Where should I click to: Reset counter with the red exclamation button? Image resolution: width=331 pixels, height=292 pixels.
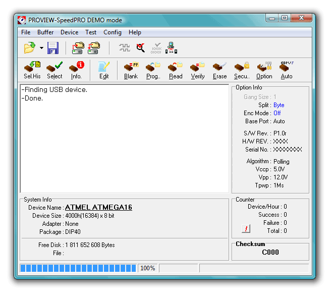(246, 228)
